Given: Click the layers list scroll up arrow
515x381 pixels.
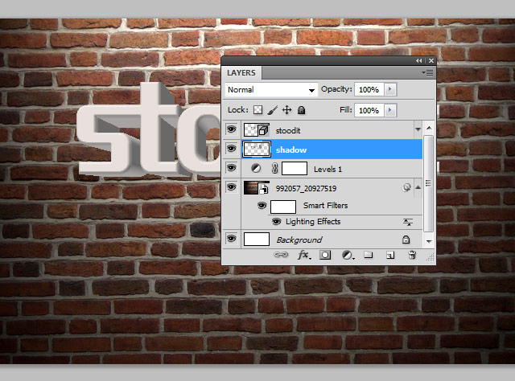Looking at the screenshot, I should (429, 128).
